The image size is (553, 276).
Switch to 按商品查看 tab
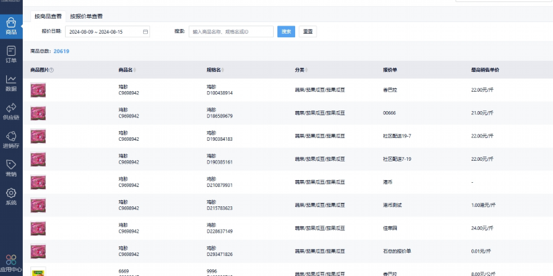48,15
